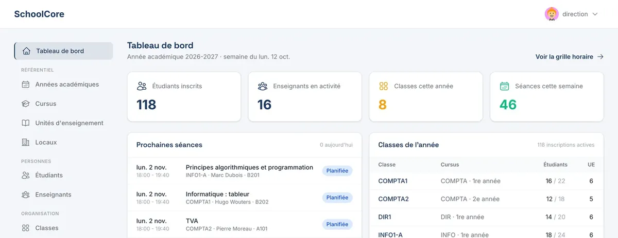Open the Étudiants inscrits 118 card
Screen dimensions: 618x238
click(x=184, y=96)
